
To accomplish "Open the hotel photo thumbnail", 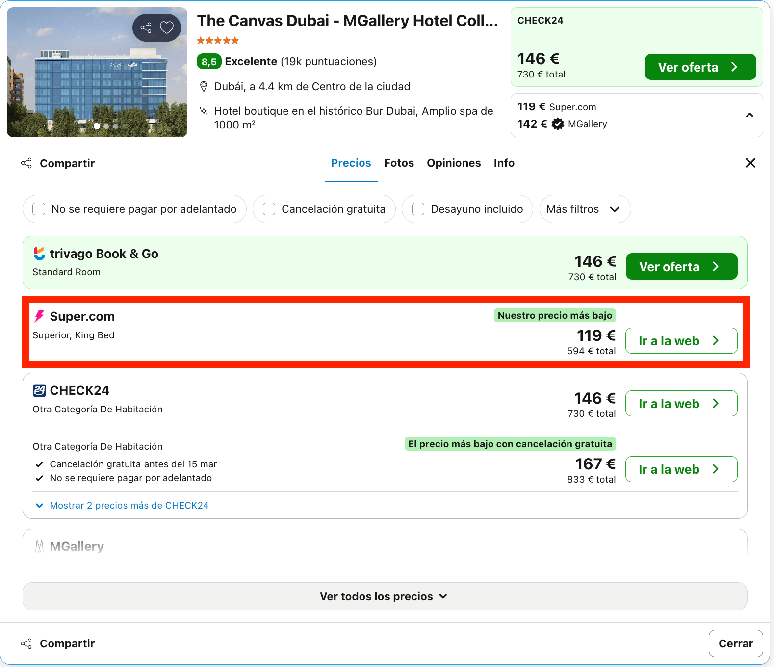I will [97, 72].
